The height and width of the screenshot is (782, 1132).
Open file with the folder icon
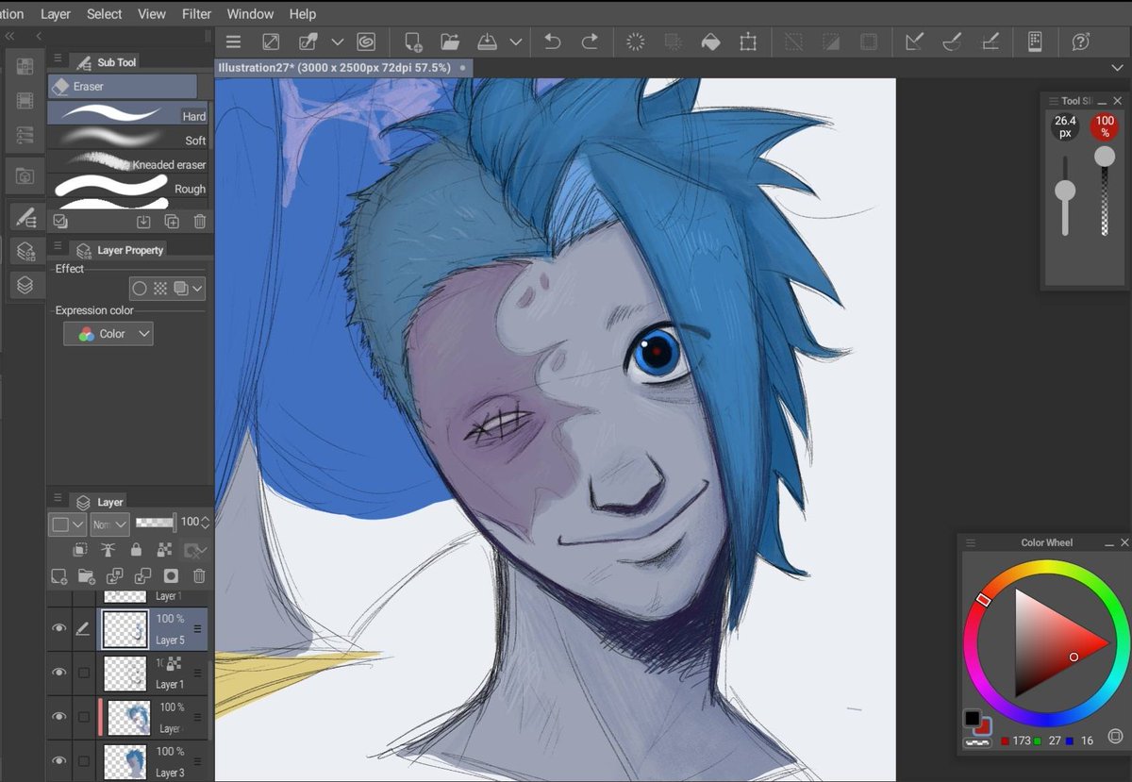point(450,42)
